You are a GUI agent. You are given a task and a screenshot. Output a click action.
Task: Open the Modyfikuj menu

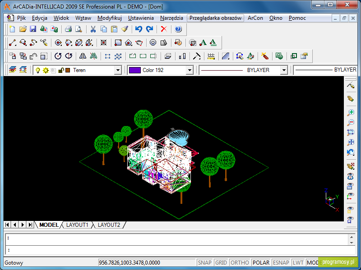click(110, 18)
